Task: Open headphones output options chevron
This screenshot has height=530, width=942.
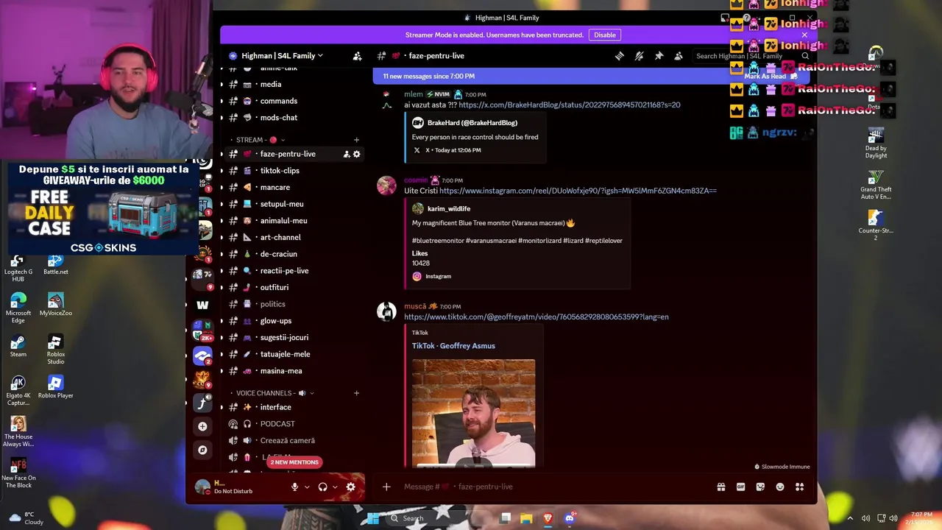Action: (335, 487)
